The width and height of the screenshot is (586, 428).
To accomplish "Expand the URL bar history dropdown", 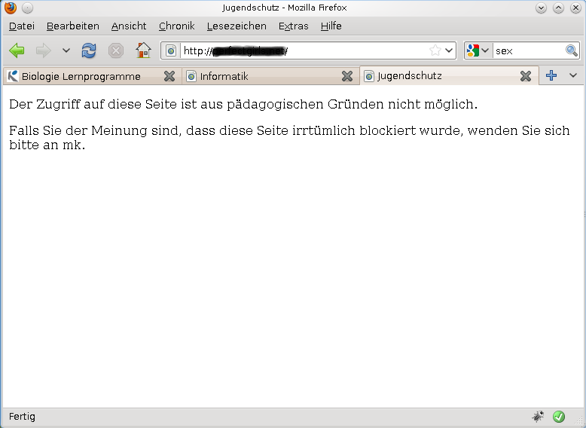I will [450, 50].
